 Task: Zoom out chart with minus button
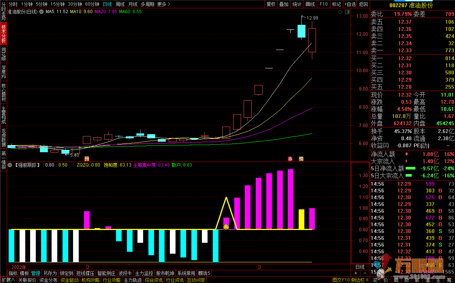pos(365,273)
